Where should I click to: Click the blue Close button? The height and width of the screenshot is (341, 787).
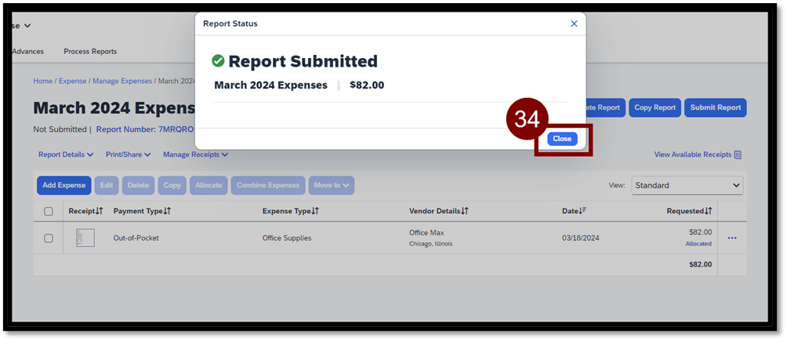562,139
